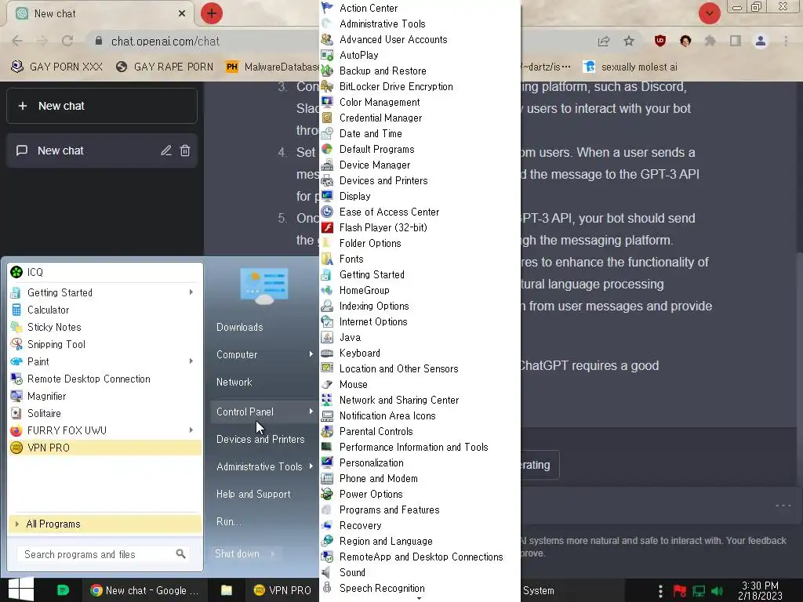Viewport: 803px width, 602px height.
Task: Open BitLocker Drive Encryption entry
Action: (x=396, y=86)
